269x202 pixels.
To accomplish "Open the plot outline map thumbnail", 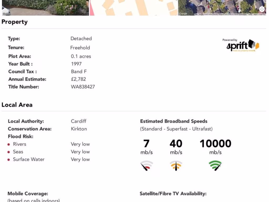I will (134, 8).
